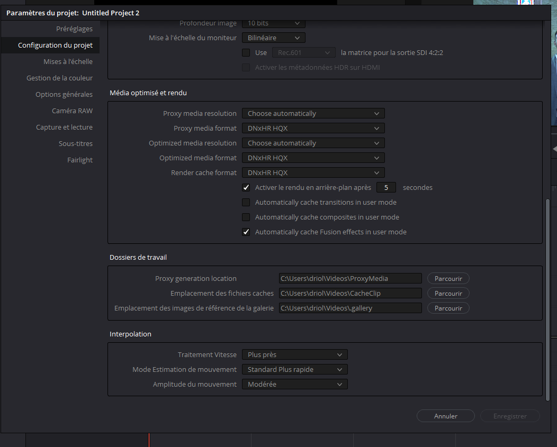Image resolution: width=557 pixels, height=447 pixels.
Task: Click Parcourir for Proxy generation location
Action: click(448, 278)
